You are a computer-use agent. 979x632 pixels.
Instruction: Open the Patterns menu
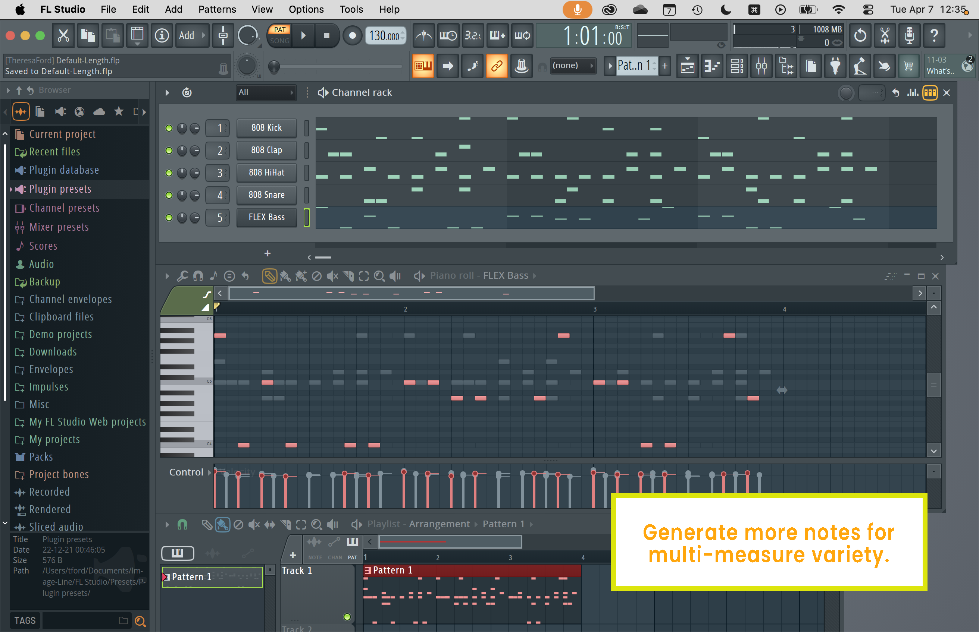pos(217,9)
